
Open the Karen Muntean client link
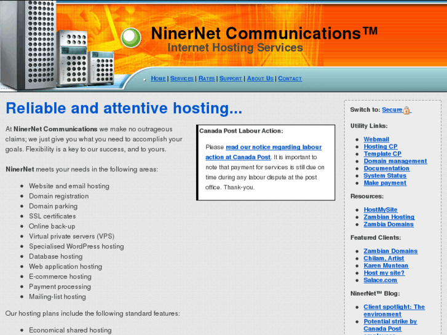(386, 266)
